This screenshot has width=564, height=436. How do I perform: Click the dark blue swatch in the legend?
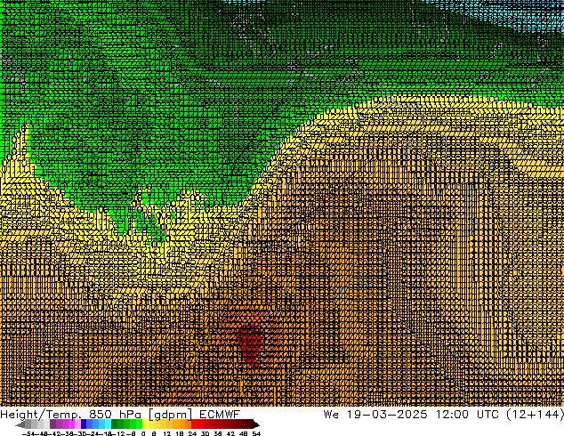click(x=84, y=424)
